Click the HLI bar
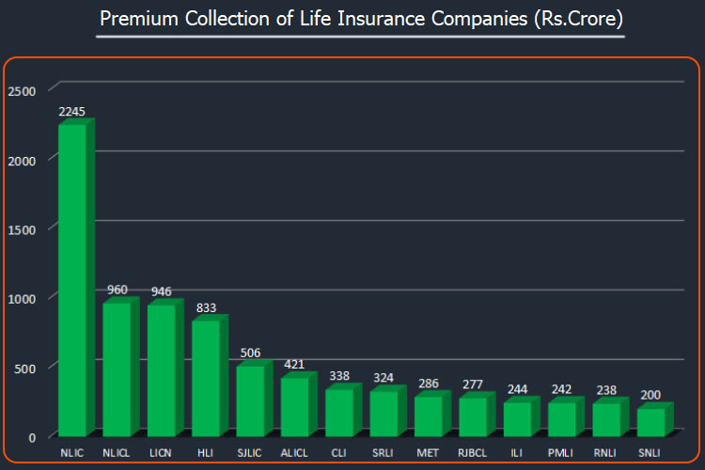 point(205,378)
